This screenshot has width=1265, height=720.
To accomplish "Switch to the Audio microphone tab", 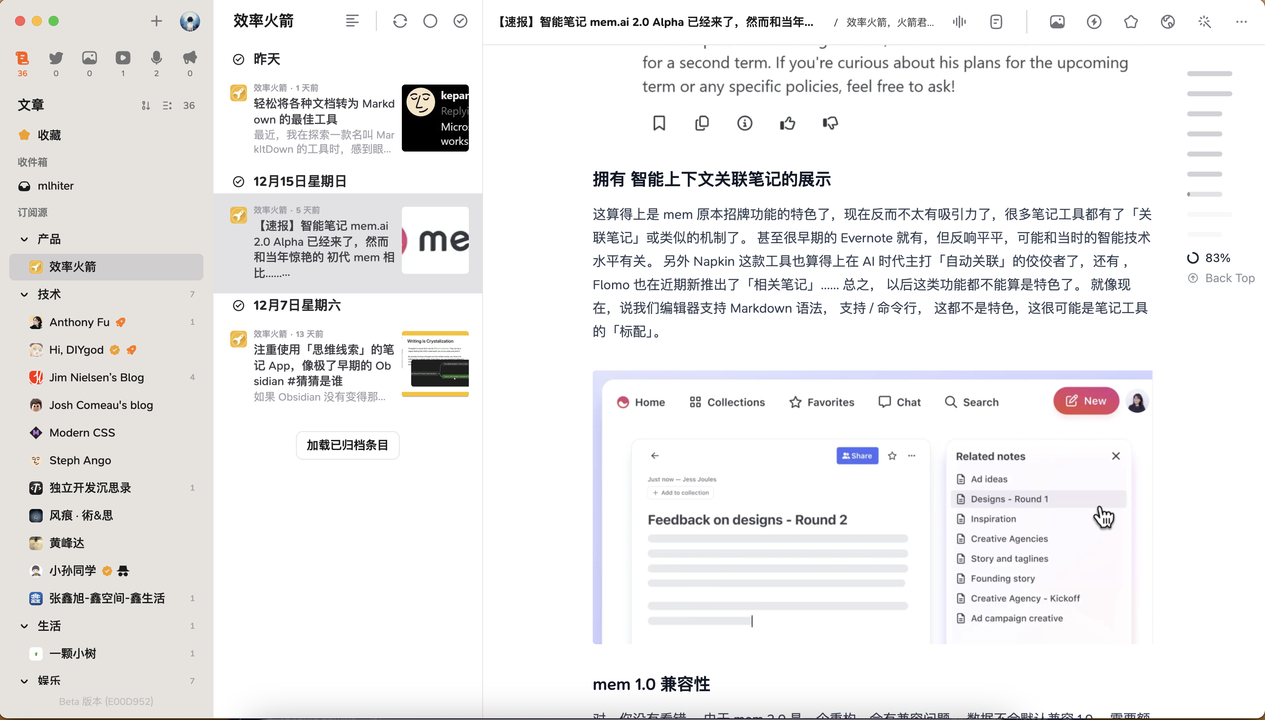I will pos(156,63).
